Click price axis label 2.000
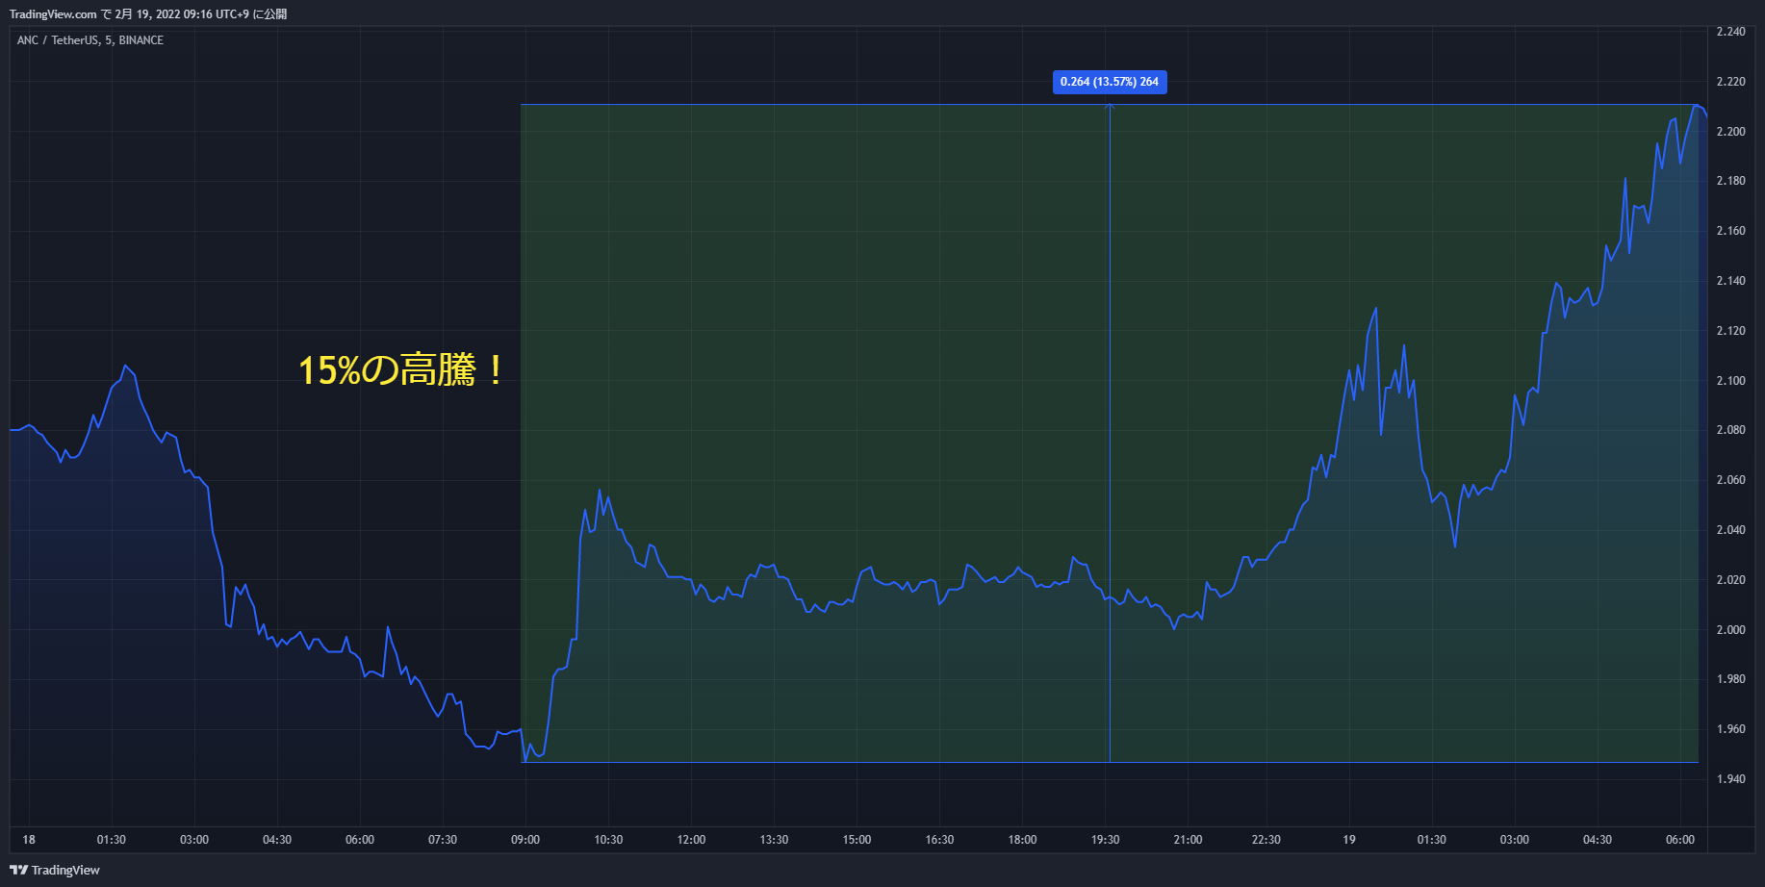Image resolution: width=1765 pixels, height=887 pixels. click(1730, 630)
